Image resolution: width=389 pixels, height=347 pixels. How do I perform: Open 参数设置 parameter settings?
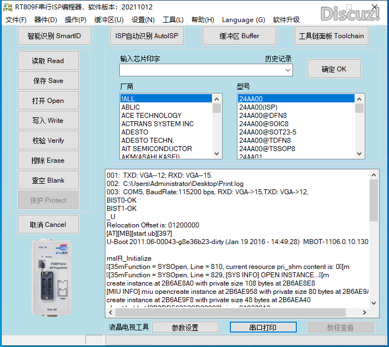coord(185,328)
